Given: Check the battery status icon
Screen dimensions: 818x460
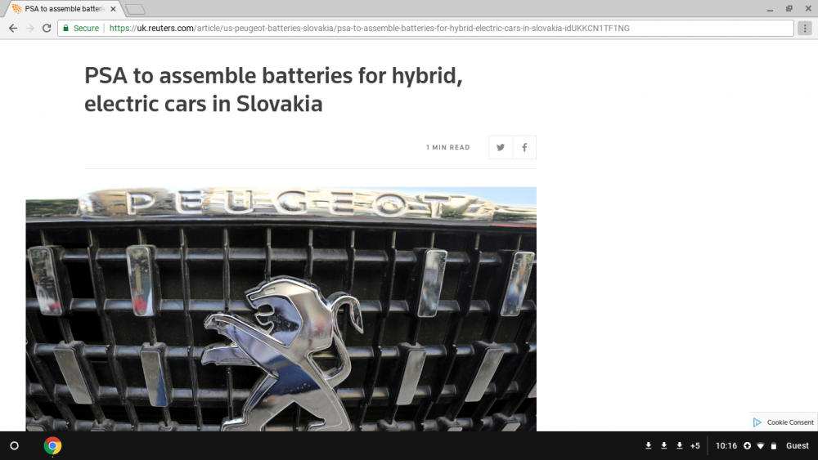Looking at the screenshot, I should [x=774, y=446].
